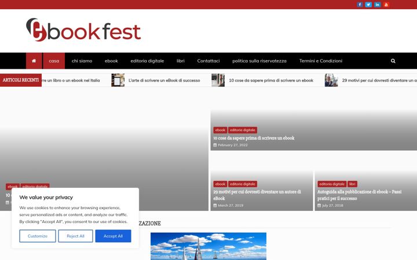Click the Accept All cookie button
The width and height of the screenshot is (417, 260).
114,236
